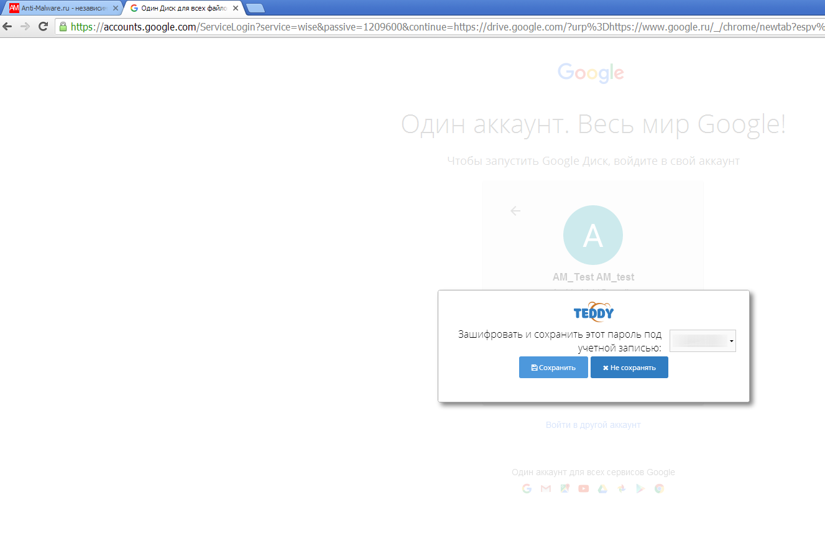Screen dimensions: 825x538
Task: Click the 'Зашифровать и сохранить этот пароль' prompt text
Action: click(x=560, y=341)
